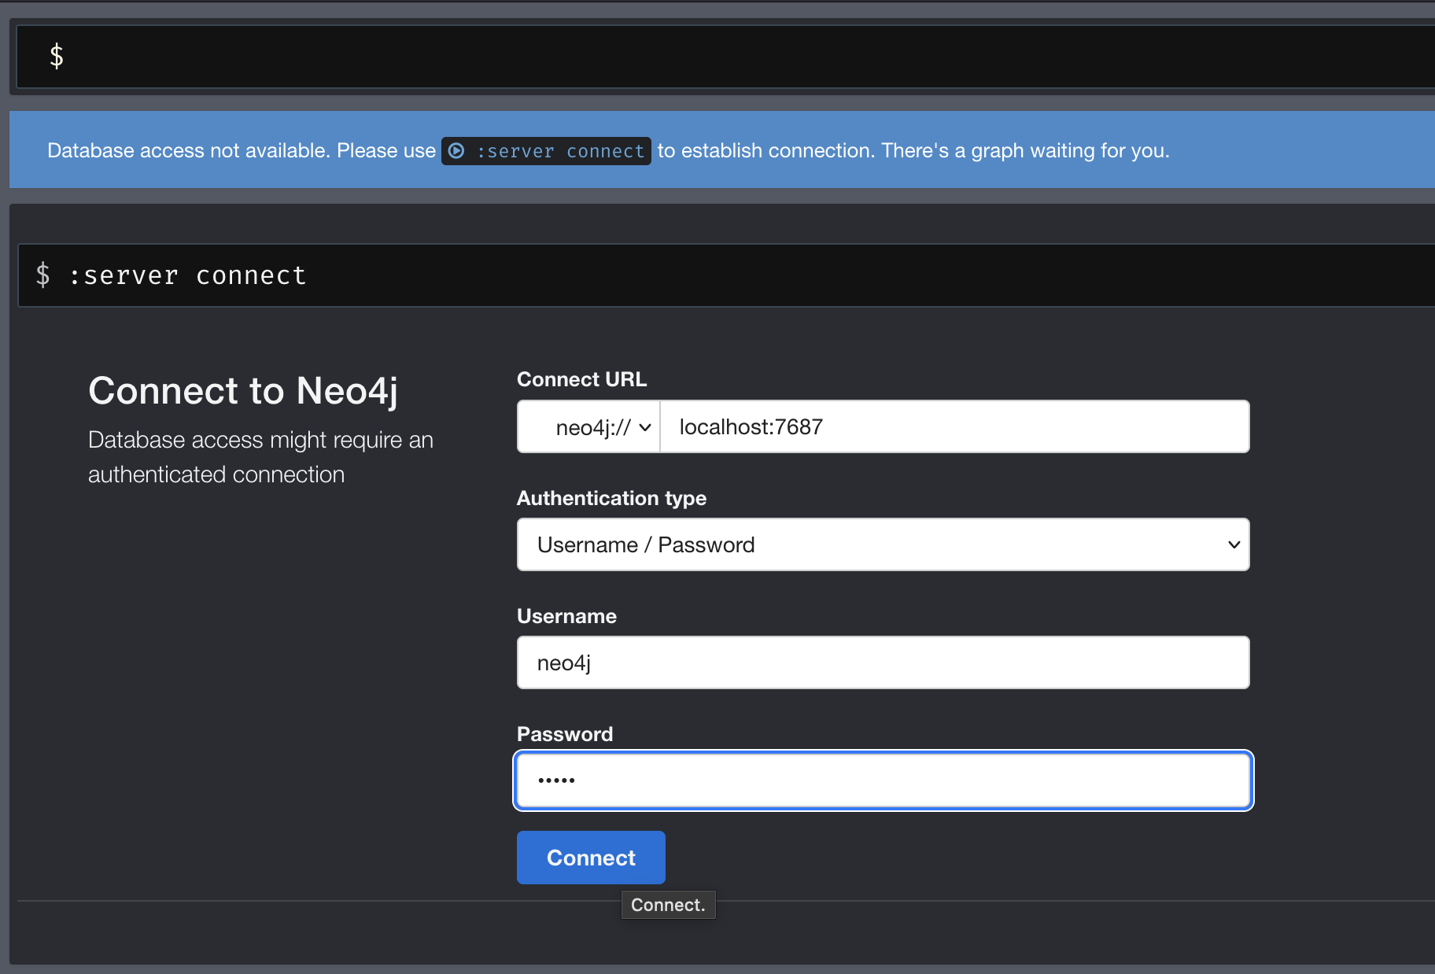The image size is (1435, 974).
Task: Run the :server connect command from the banner
Action: point(546,150)
